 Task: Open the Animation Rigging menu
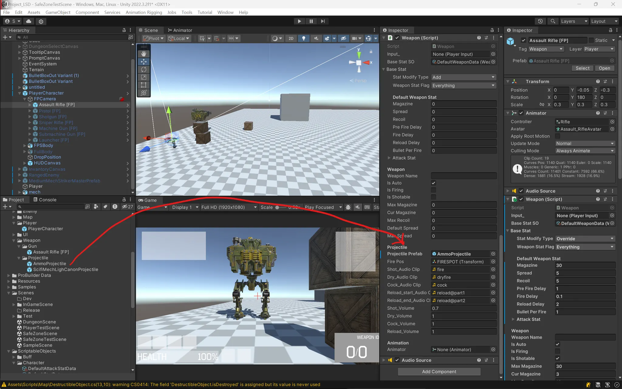click(x=144, y=12)
